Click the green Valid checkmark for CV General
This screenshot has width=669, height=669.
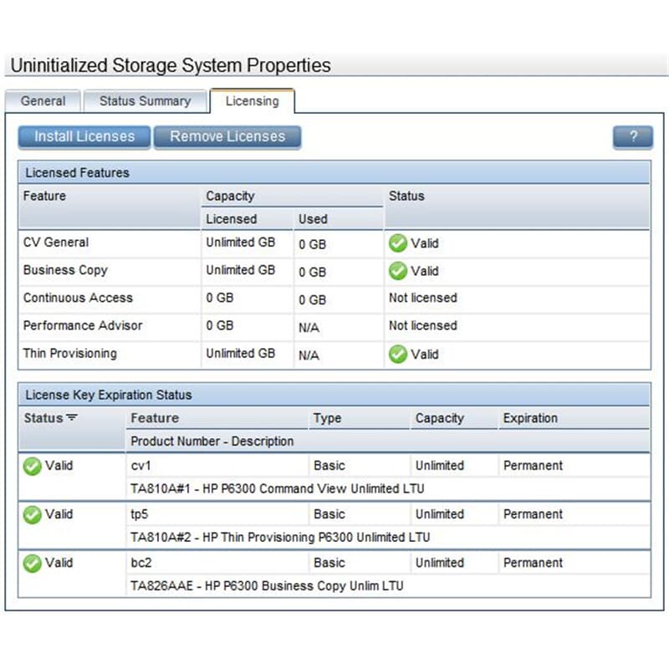point(398,243)
